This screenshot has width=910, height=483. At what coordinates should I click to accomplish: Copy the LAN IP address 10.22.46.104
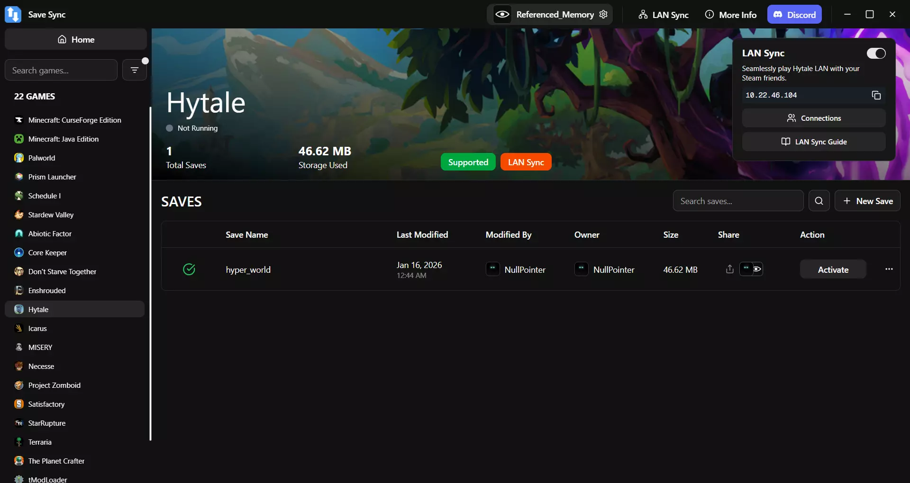876,95
